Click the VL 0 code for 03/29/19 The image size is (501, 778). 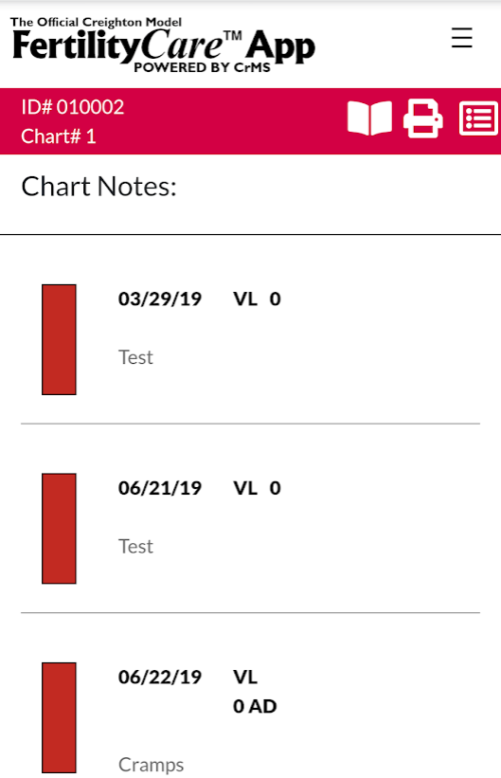coord(257,299)
